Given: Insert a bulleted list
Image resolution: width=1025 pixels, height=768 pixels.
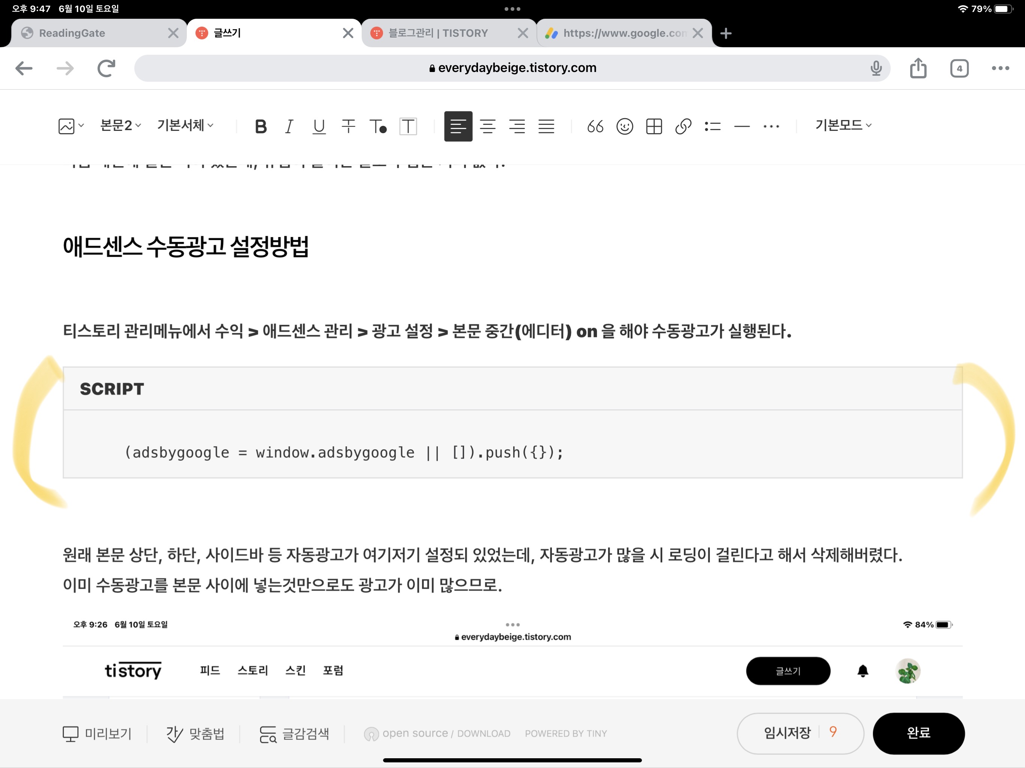Looking at the screenshot, I should 712,126.
